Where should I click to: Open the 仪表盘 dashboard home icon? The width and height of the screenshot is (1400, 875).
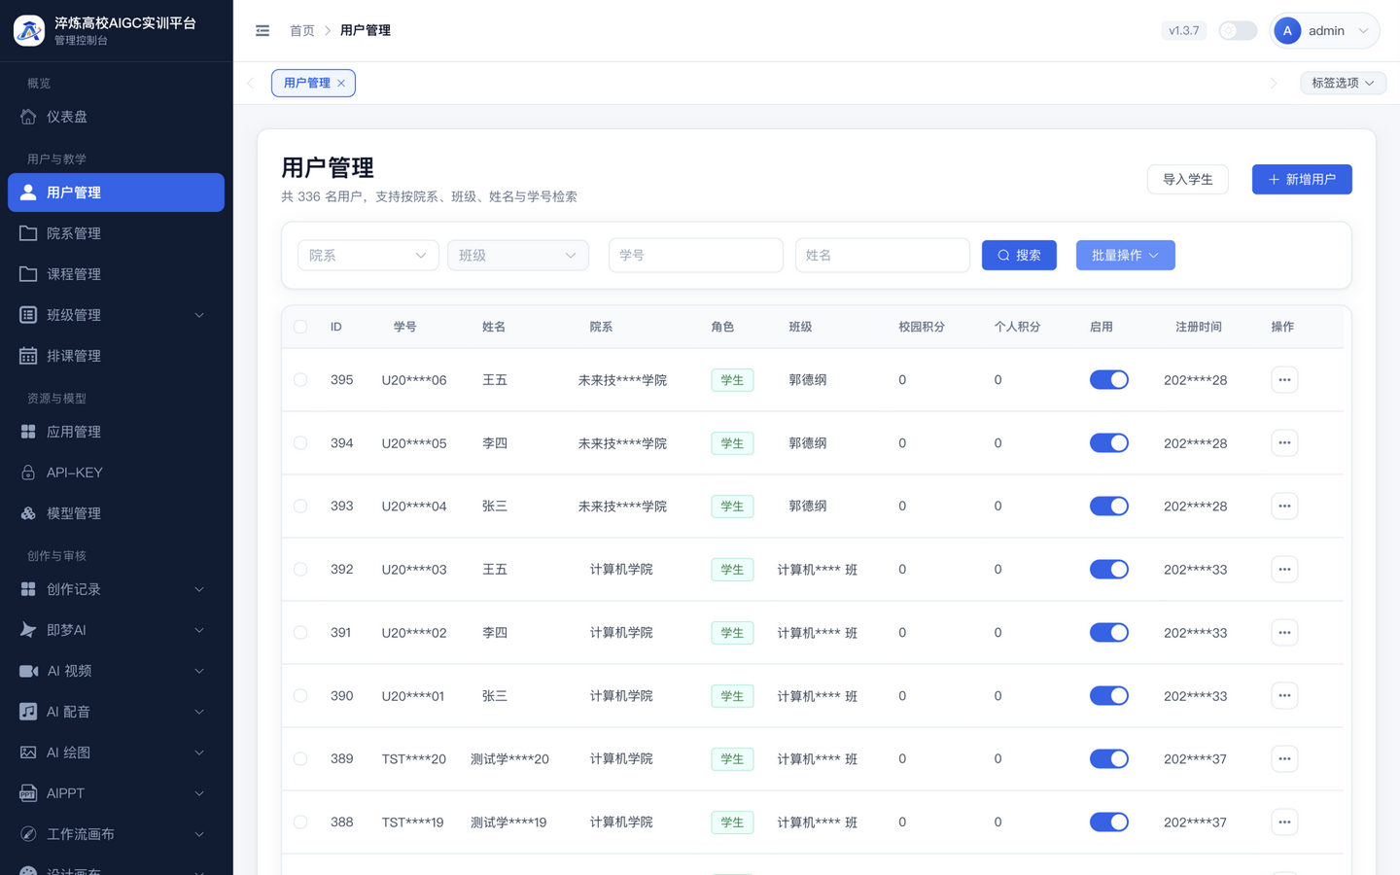pos(28,117)
